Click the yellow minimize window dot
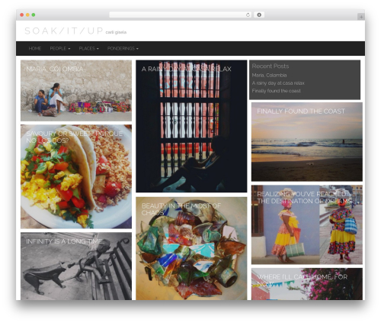Viewport: 381px width, 323px height. click(x=27, y=15)
